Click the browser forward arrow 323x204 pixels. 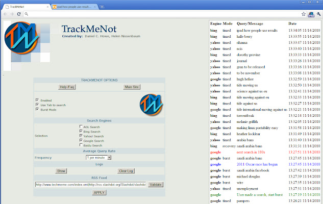point(12,14)
